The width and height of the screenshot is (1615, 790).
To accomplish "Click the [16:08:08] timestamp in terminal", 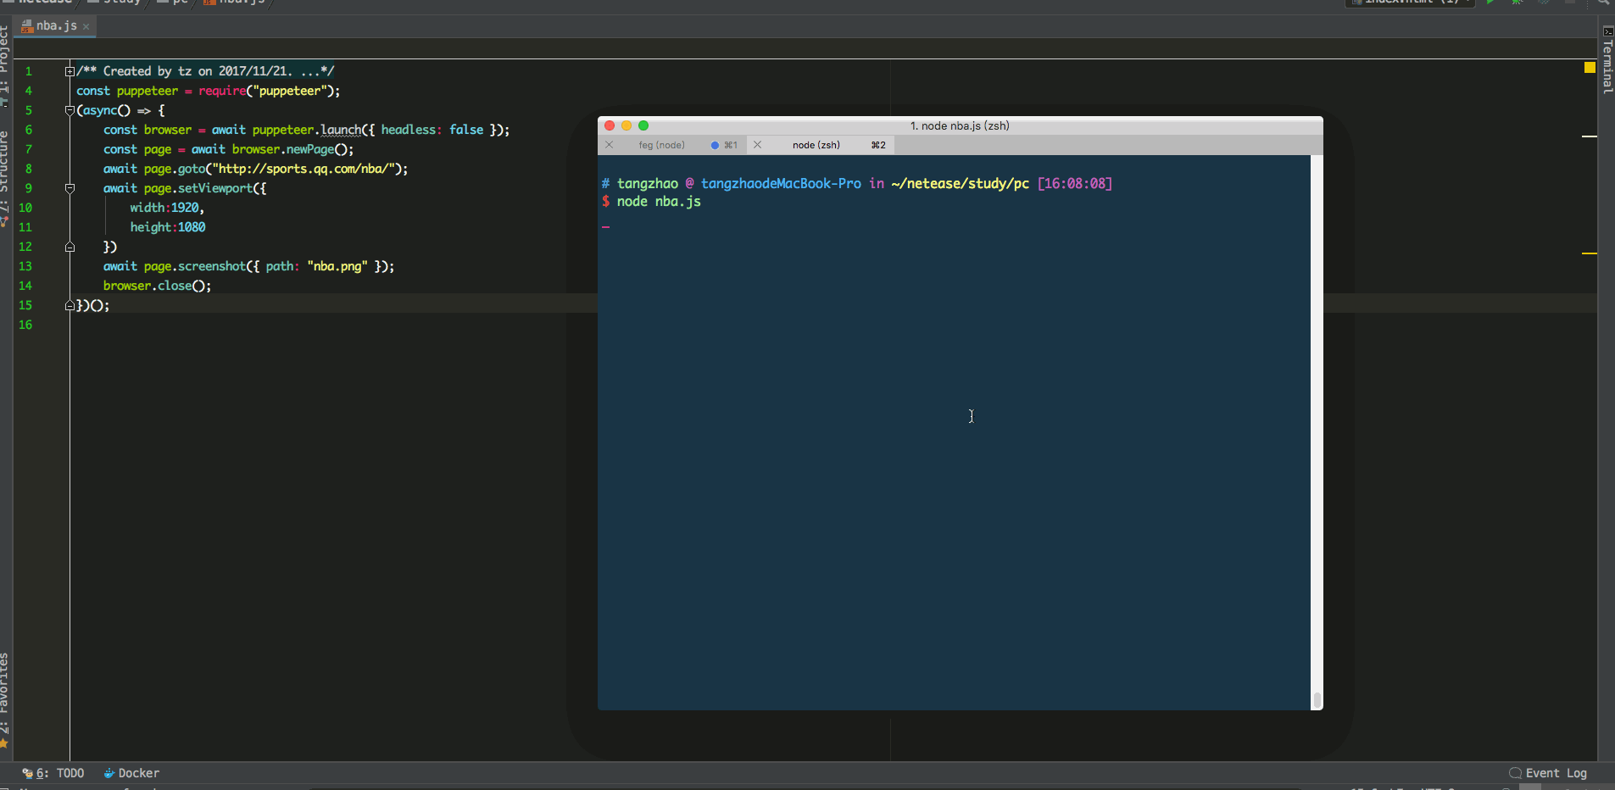I will click(1075, 184).
